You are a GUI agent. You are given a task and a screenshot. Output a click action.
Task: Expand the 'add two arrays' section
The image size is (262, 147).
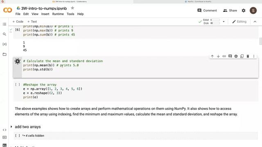(11, 127)
